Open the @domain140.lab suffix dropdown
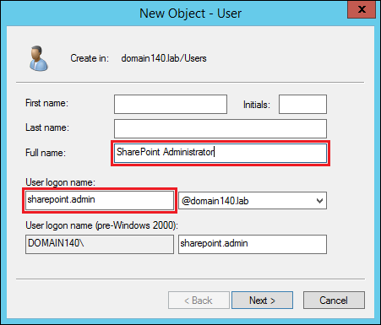This screenshot has width=381, height=325. (x=253, y=200)
